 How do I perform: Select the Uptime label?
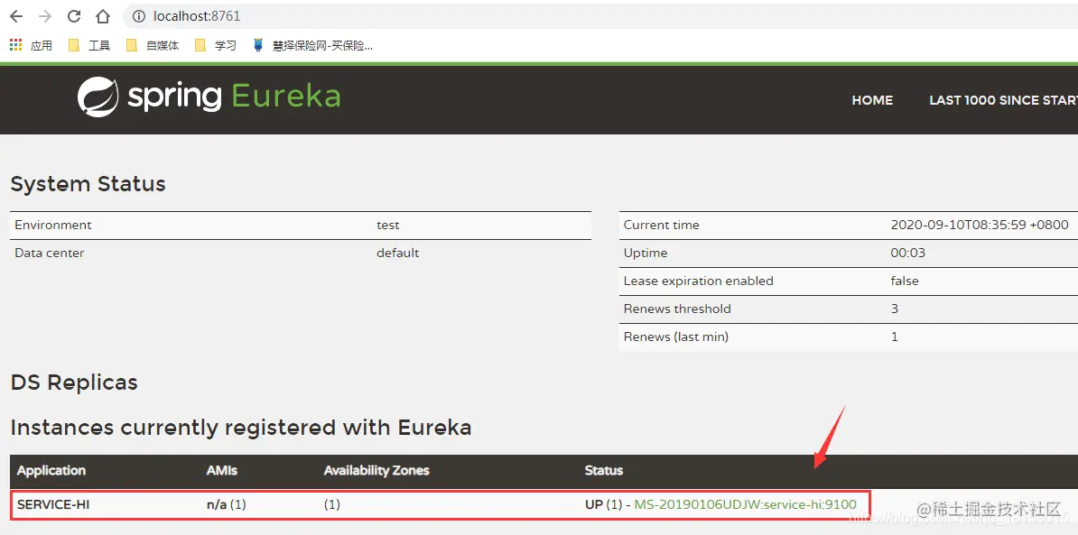point(646,253)
